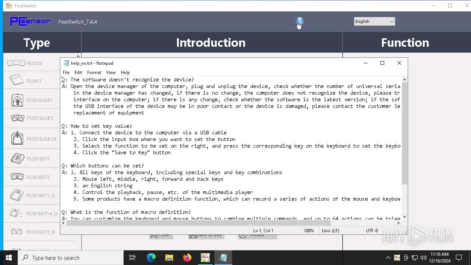
Task: Open Notepad's Format menu
Action: [94, 73]
